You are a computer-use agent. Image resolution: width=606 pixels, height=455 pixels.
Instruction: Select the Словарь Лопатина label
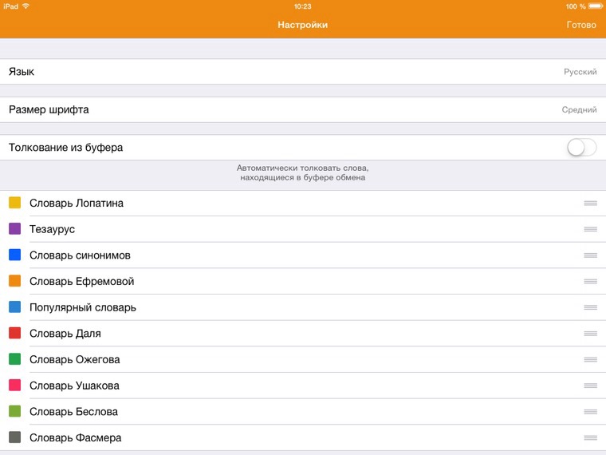(x=77, y=203)
